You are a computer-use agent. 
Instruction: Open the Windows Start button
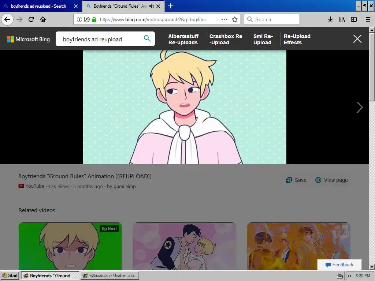(x=10, y=276)
